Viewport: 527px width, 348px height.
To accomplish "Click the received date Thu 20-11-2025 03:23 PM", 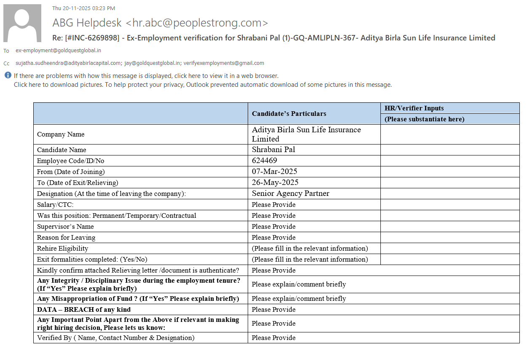I will pos(83,8).
